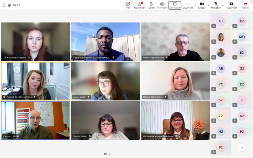The image size is (253, 158).
Task: Open the Переглянути view layout menu
Action: pyautogui.click(x=175, y=5)
